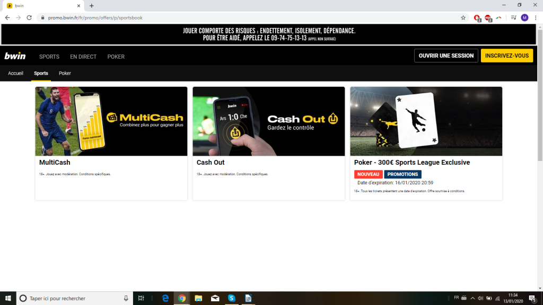Open File Explorer from taskbar

198,298
